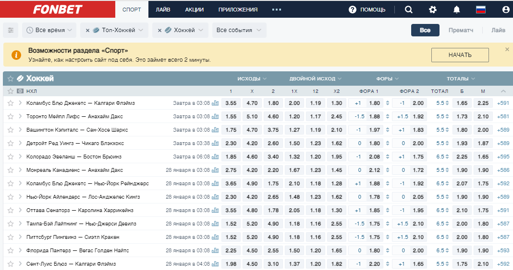The height and width of the screenshot is (270, 513).
Task: Open the notifications bell icon
Action: (x=457, y=10)
